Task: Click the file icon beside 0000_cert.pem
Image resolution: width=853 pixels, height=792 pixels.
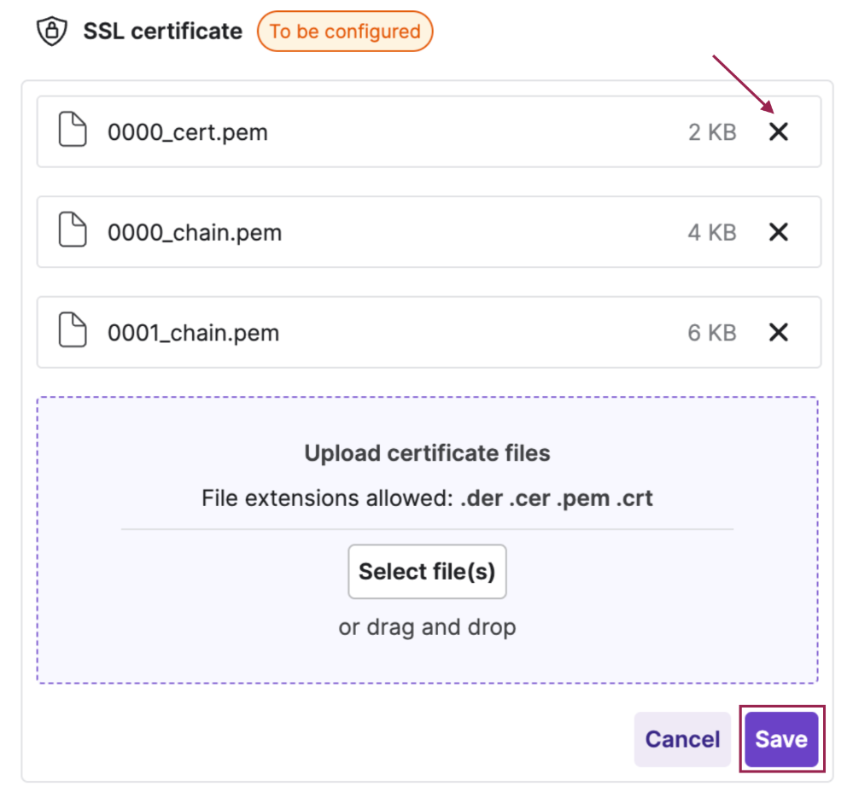Action: pos(73,130)
